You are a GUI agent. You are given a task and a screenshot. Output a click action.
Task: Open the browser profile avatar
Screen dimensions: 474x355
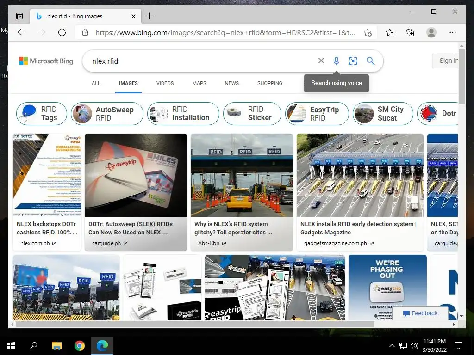coord(431,32)
